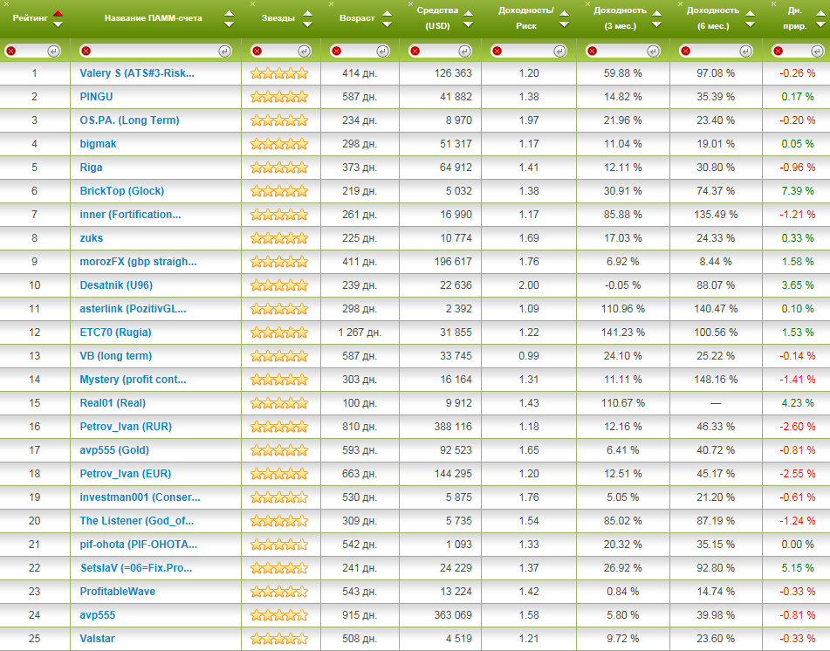Open the ETC70 (Rugia) account link
This screenshot has height=651, width=830.
coord(115,332)
